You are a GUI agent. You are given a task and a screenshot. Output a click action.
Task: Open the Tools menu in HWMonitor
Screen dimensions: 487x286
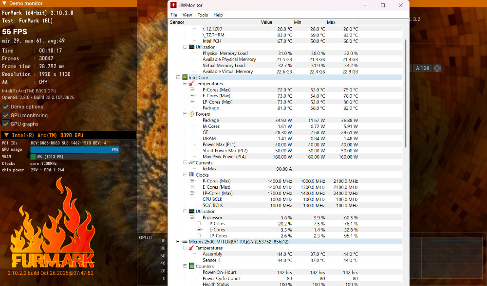(x=203, y=15)
